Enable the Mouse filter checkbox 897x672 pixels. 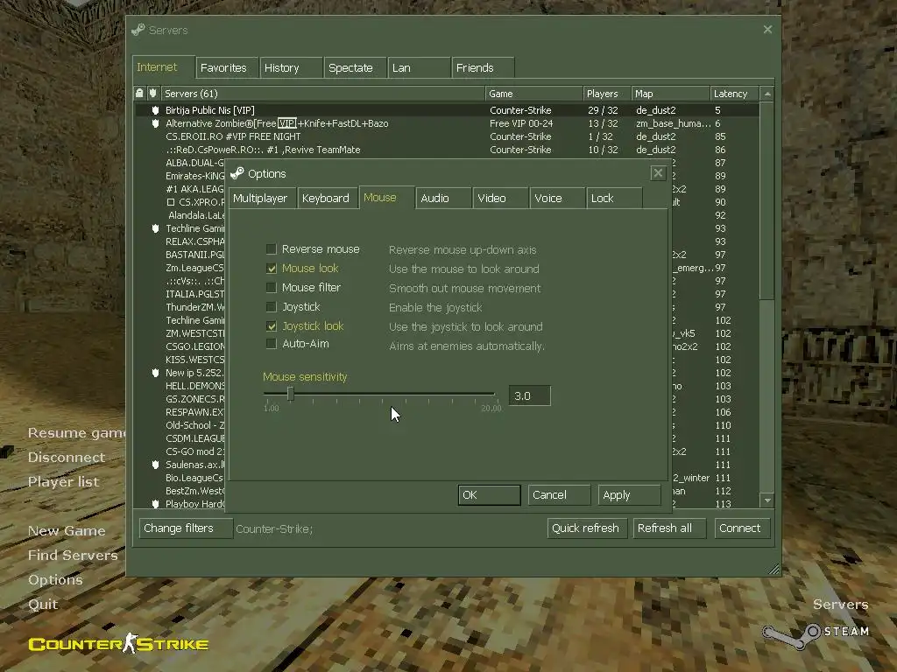[272, 287]
